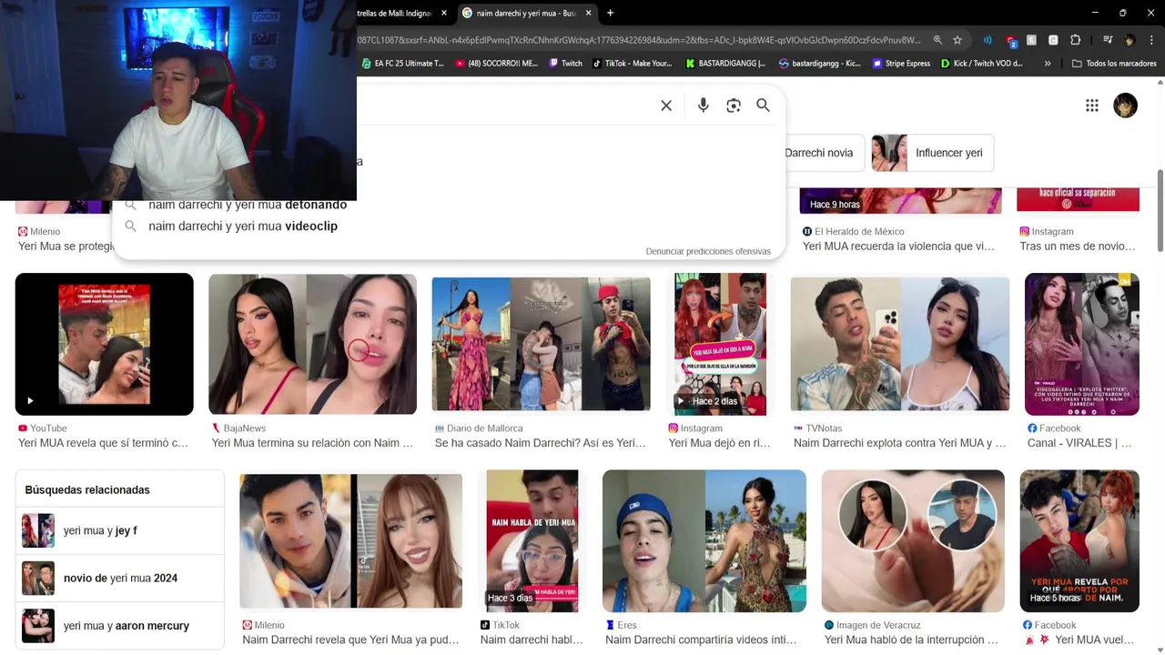Image resolution: width=1165 pixels, height=655 pixels.
Task: Open 'Se ha casado Naim Darrechi?' result title
Action: click(540, 443)
